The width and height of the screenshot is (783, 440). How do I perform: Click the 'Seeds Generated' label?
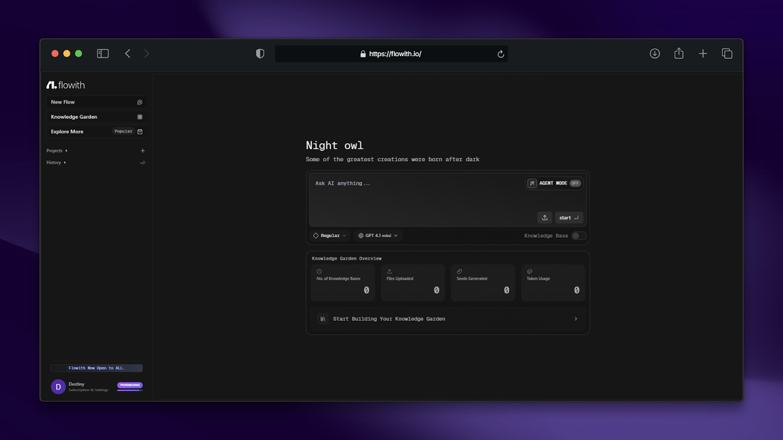point(472,278)
